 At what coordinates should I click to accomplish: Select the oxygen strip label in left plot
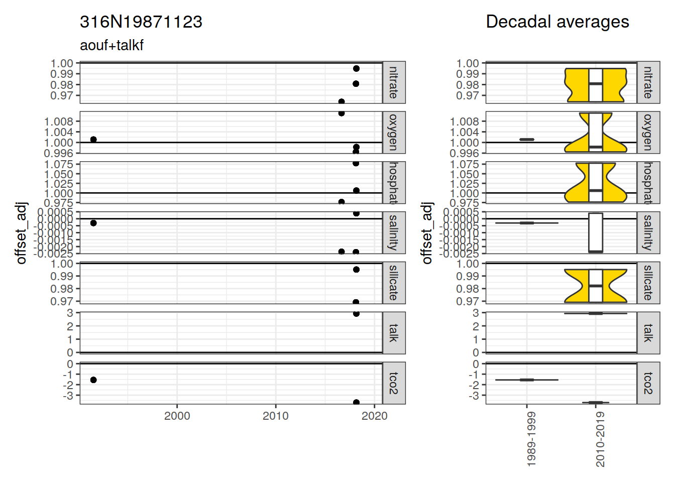394,133
